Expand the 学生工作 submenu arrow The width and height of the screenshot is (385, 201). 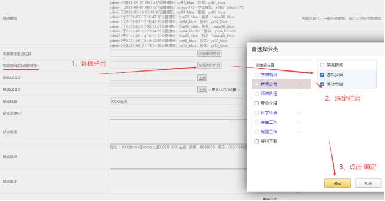(300, 122)
